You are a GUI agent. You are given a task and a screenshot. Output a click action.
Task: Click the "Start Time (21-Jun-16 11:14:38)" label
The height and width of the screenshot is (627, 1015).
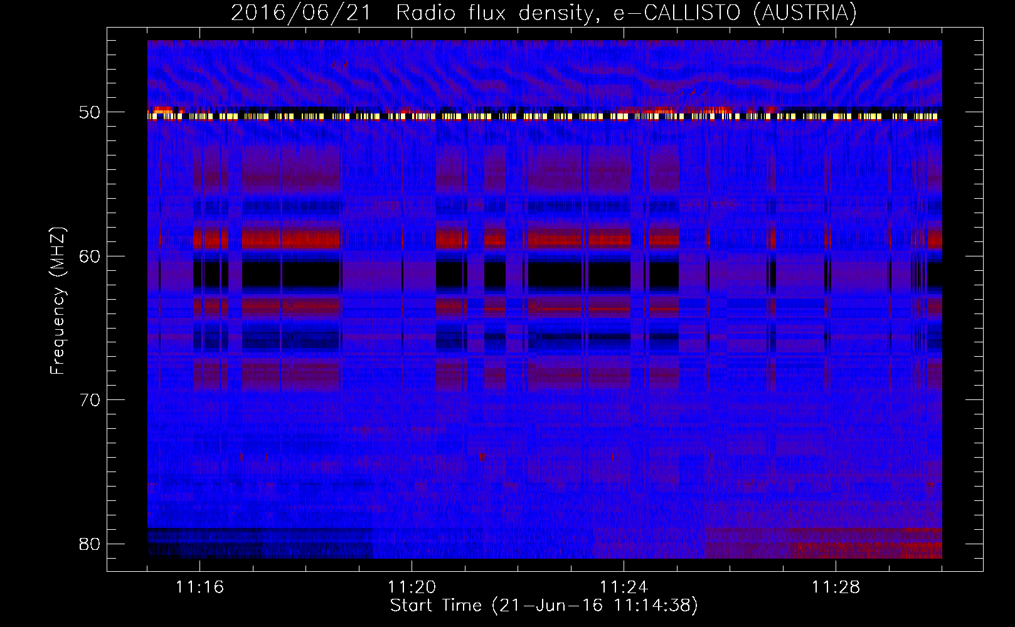(544, 606)
